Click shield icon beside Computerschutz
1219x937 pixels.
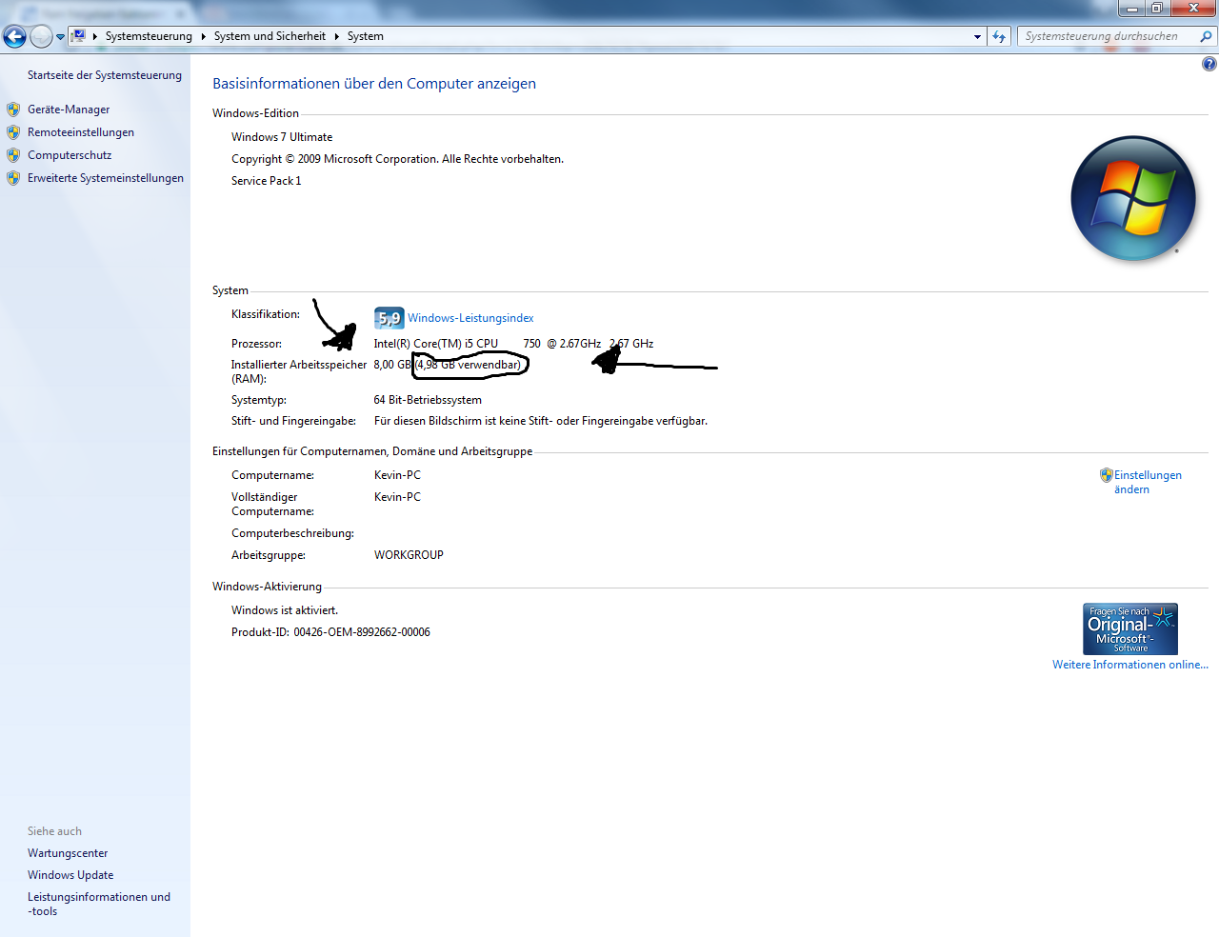(x=13, y=155)
